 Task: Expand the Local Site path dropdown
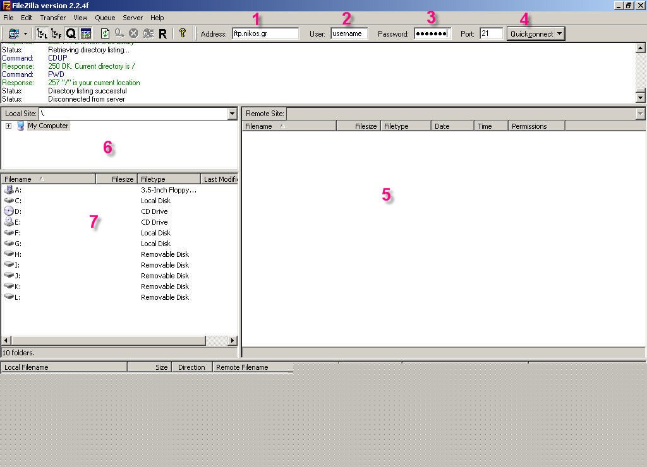[233, 114]
